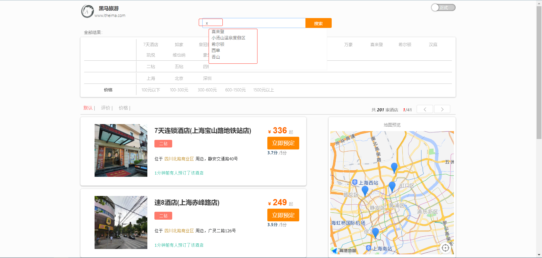Click the page vertical scrollbar thumb
The width and height of the screenshot is (542, 258).
point(539,72)
